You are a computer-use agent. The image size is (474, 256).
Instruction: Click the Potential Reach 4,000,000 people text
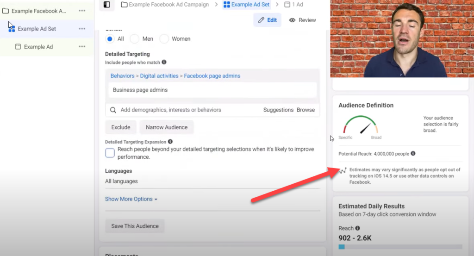point(374,154)
